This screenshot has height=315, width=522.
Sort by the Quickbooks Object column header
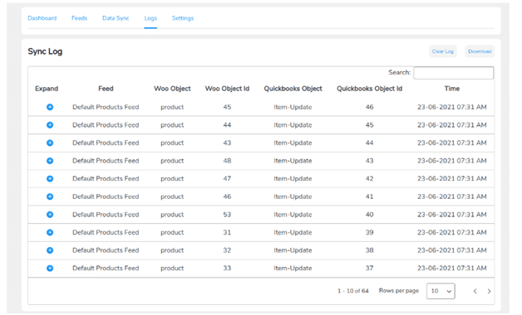tap(293, 89)
